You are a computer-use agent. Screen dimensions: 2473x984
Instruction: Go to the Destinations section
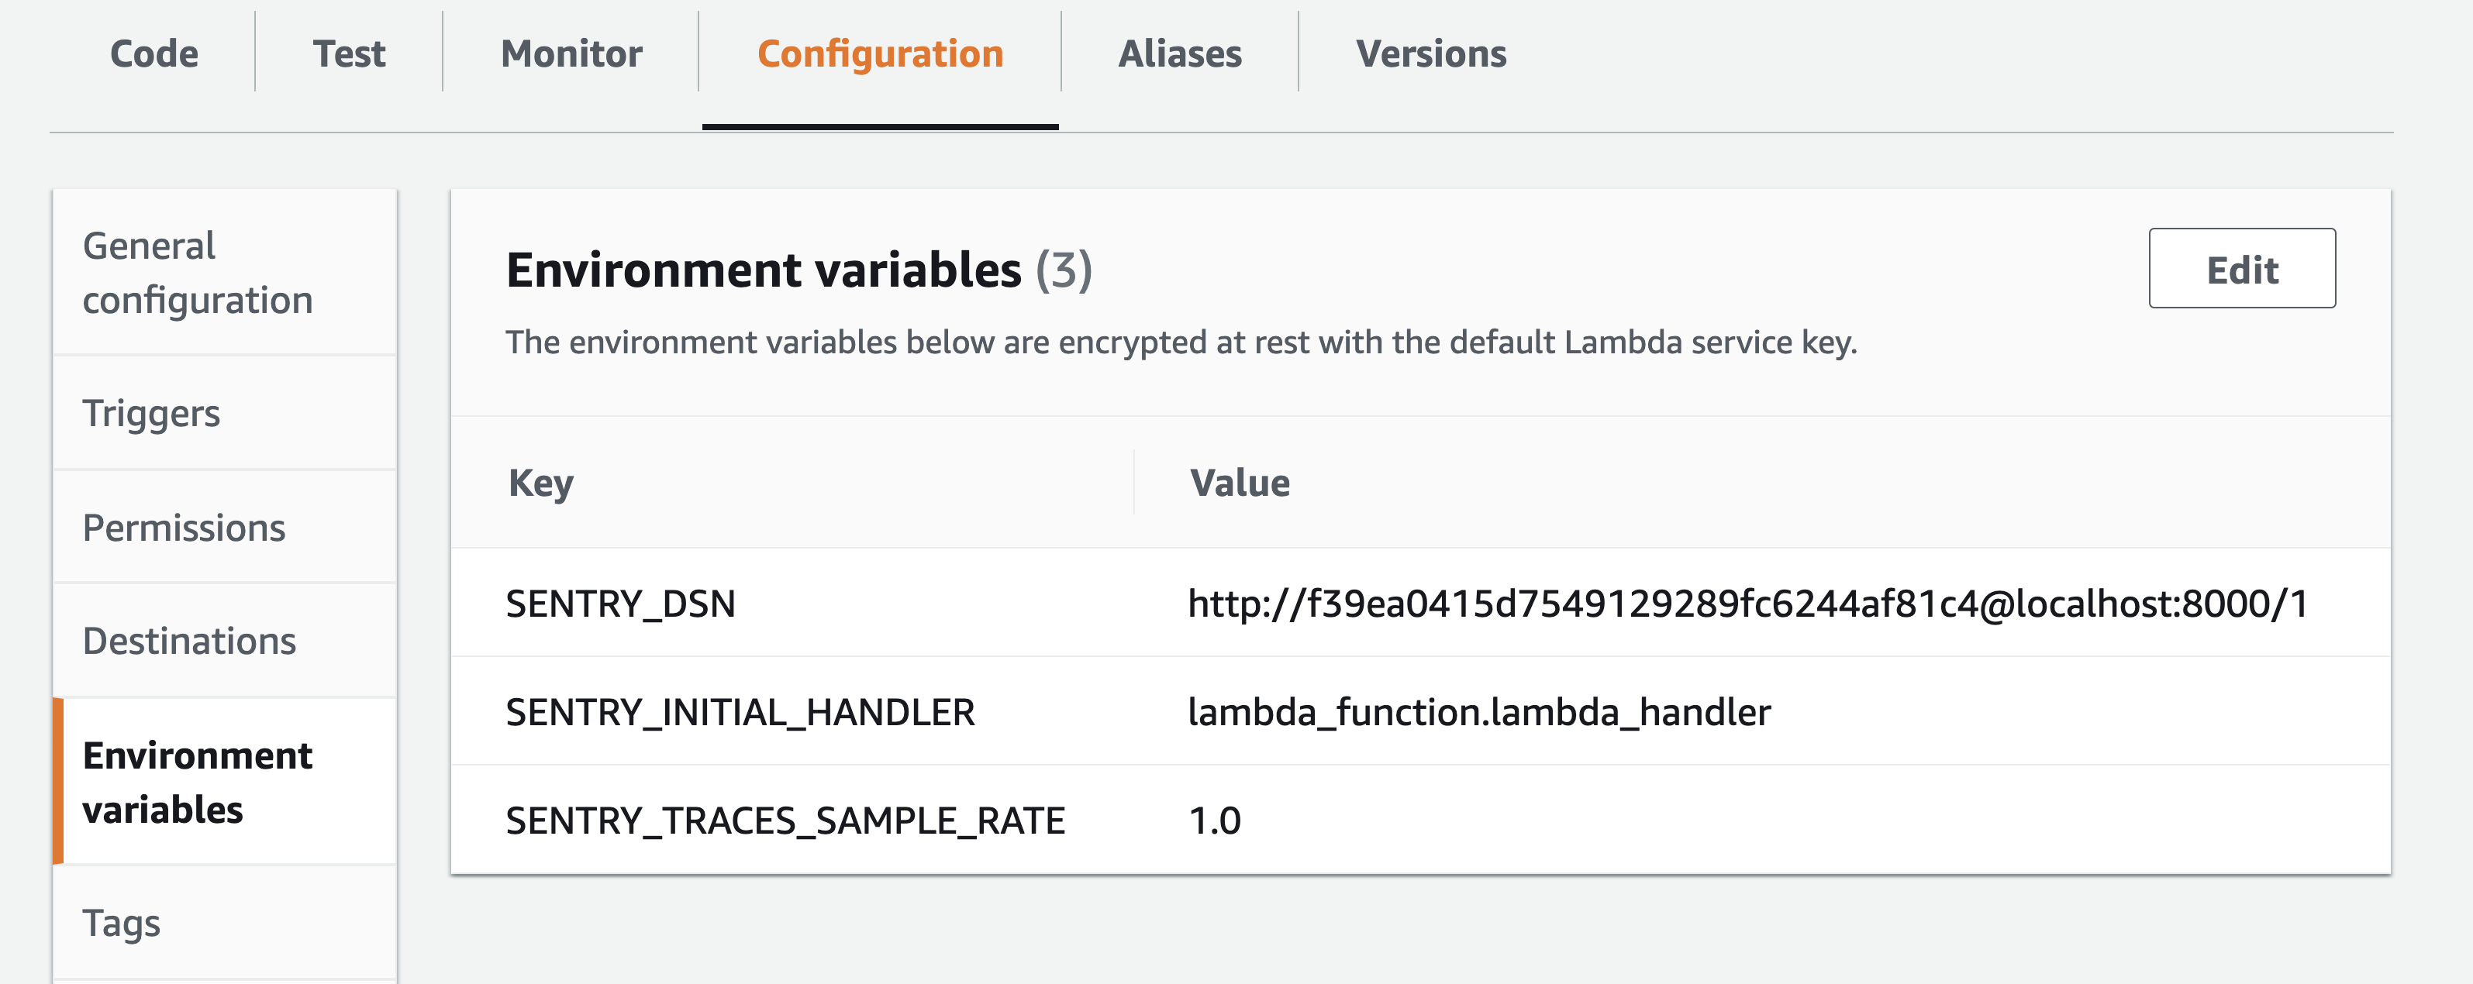189,641
